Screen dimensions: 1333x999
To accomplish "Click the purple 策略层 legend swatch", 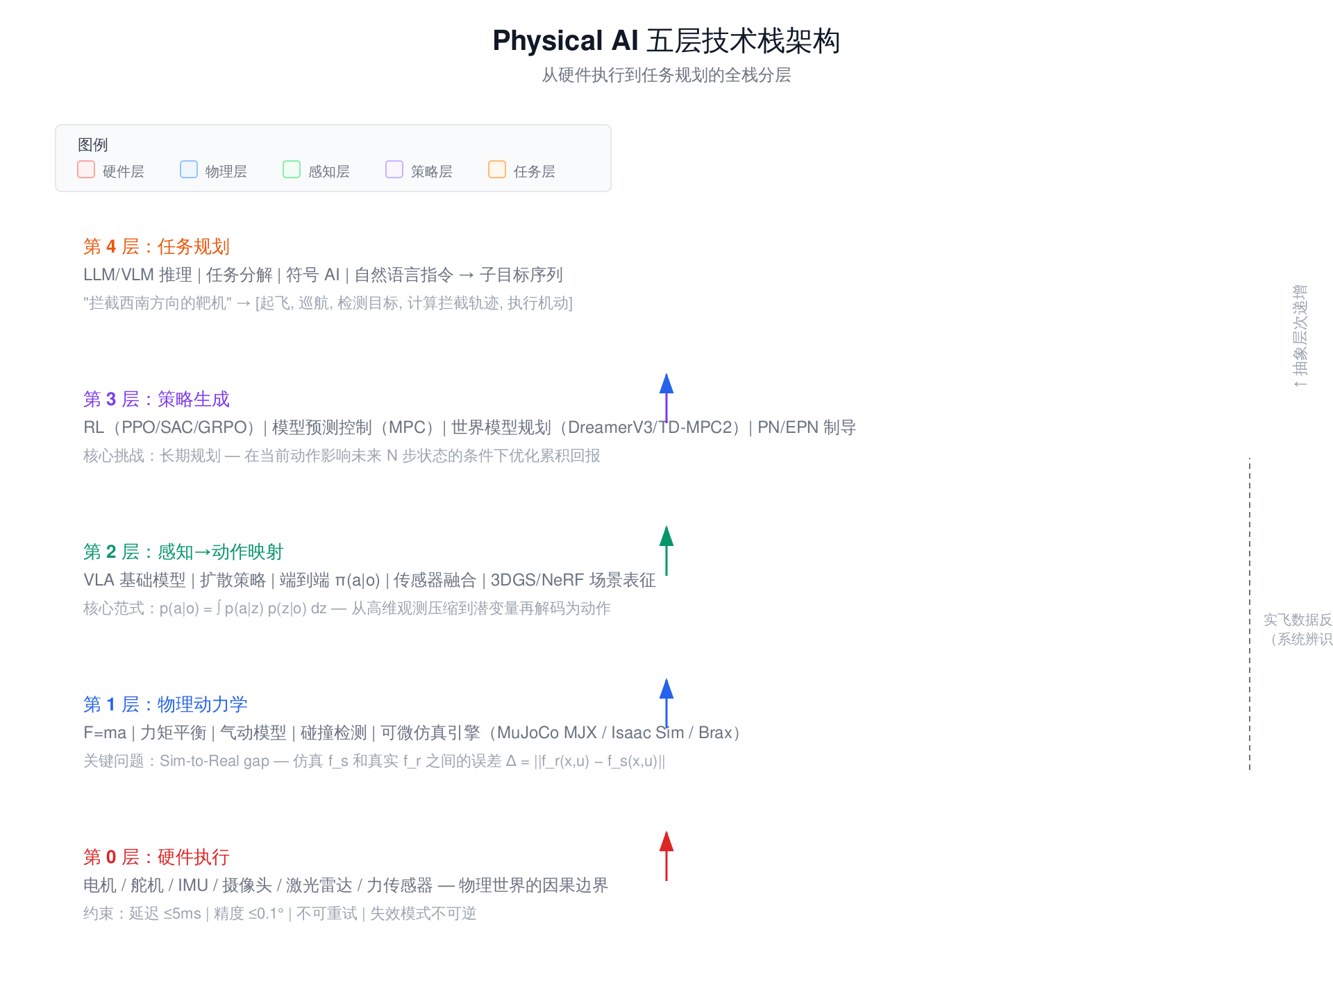I will (x=394, y=170).
